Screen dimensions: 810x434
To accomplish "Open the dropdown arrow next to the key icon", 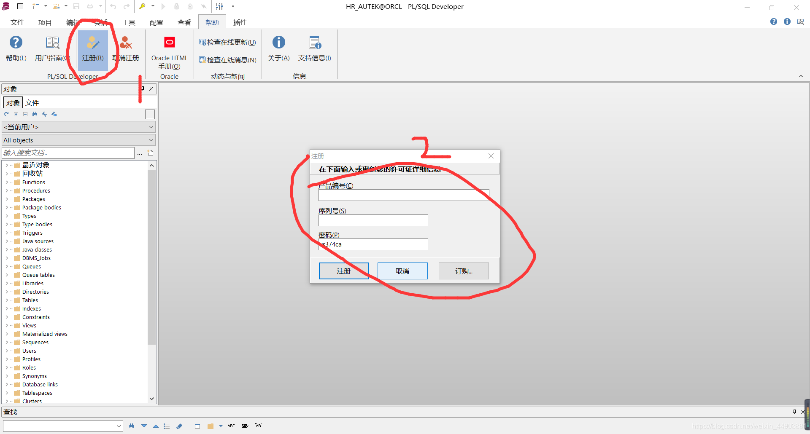I will point(153,6).
